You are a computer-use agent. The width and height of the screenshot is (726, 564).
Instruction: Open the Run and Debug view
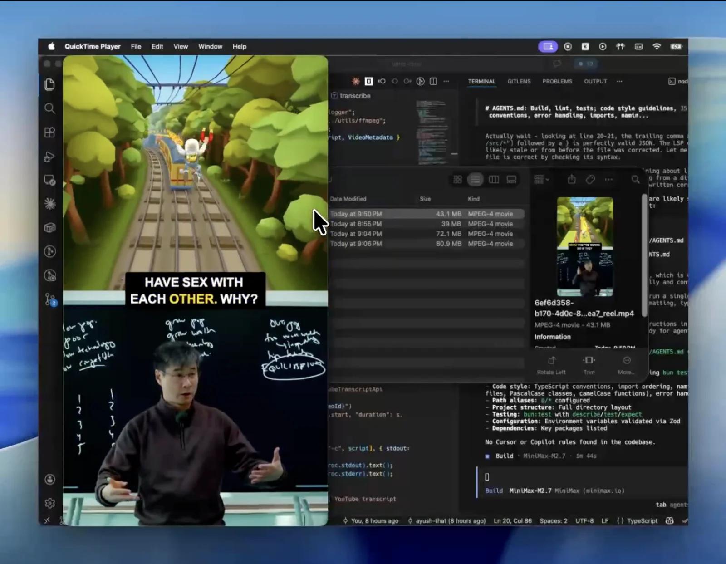point(50,157)
